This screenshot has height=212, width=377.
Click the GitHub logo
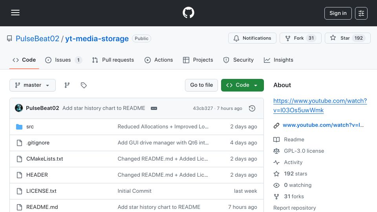188,13
